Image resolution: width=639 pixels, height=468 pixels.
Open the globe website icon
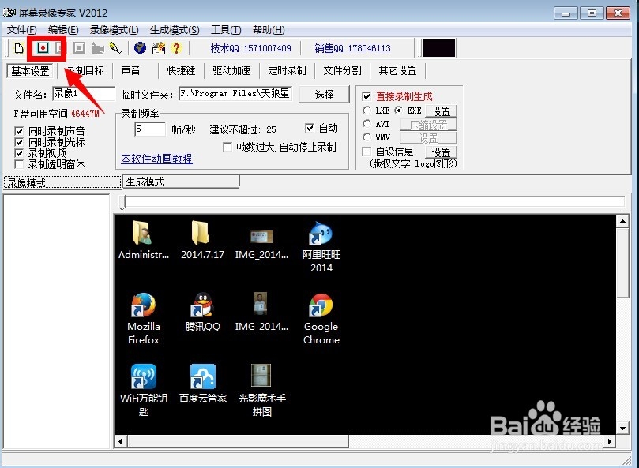pyautogui.click(x=140, y=48)
